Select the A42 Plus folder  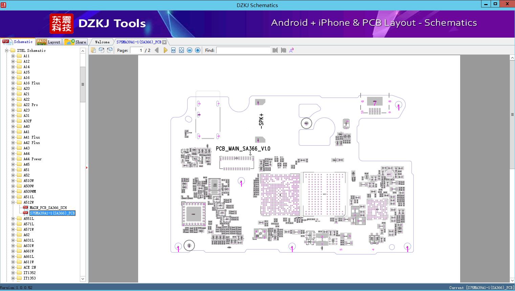click(x=31, y=143)
